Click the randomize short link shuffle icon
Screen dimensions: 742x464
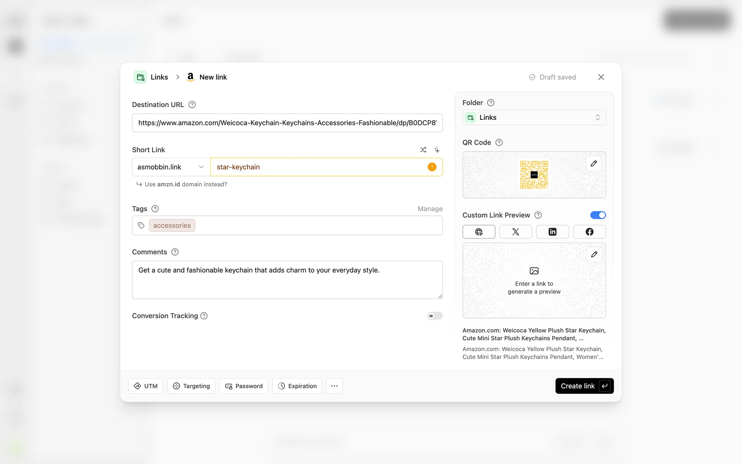pos(423,150)
